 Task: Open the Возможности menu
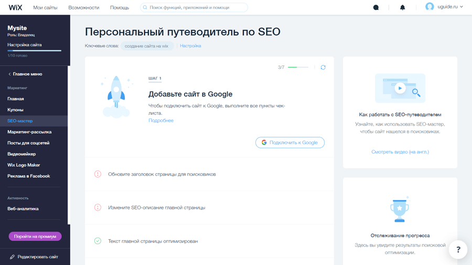pos(84,8)
